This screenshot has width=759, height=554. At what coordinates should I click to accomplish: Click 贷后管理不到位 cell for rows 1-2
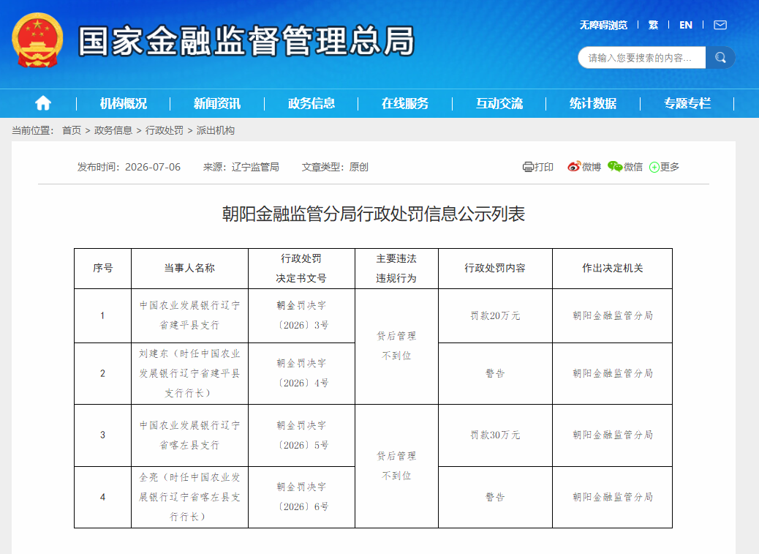[396, 345]
